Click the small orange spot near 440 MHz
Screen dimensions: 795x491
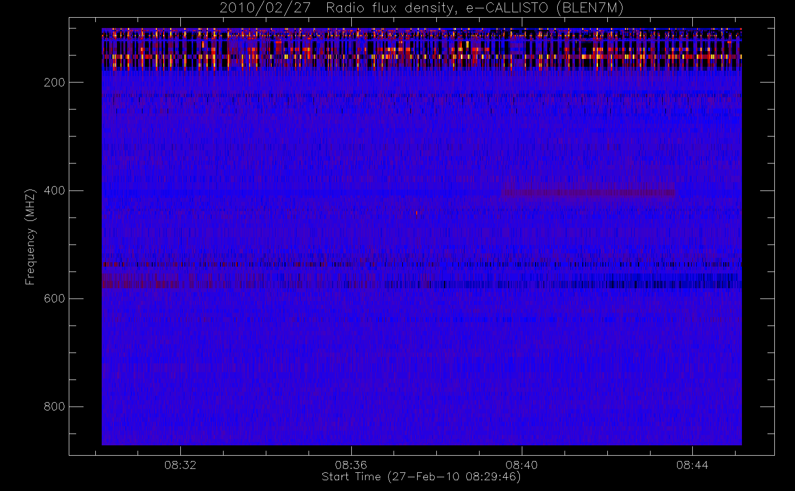417,213
